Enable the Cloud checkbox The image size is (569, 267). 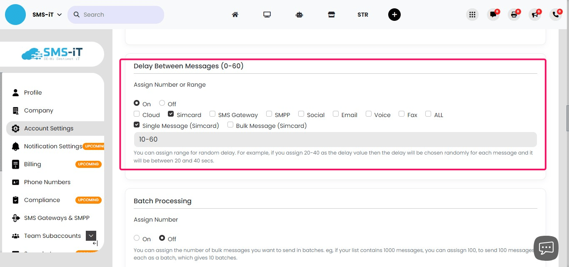click(x=136, y=113)
